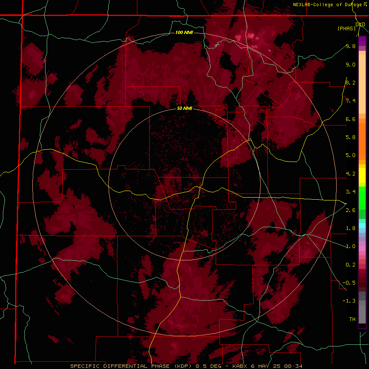Pick the gray band in the color bar
Image resolution: width=369 pixels, height=369 pixels.
click(362, 308)
